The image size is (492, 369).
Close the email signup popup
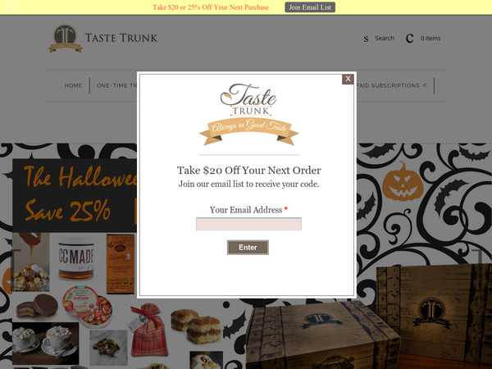pos(348,79)
